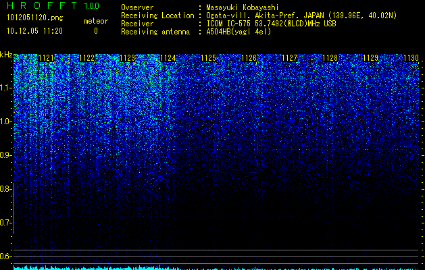Image resolution: width=425 pixels, height=270 pixels.
Task: Click the Ovserver label
Action: 137,7
